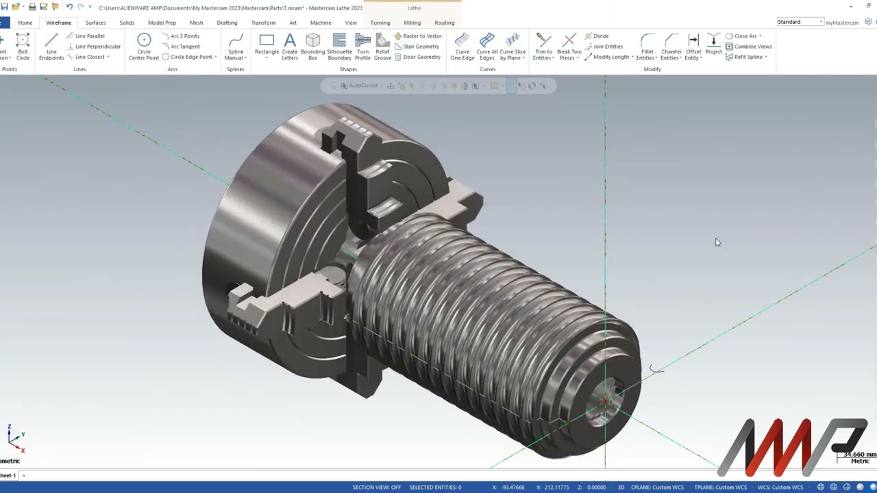877x493 pixels.
Task: Switch to the Surfaces tab
Action: click(x=95, y=23)
